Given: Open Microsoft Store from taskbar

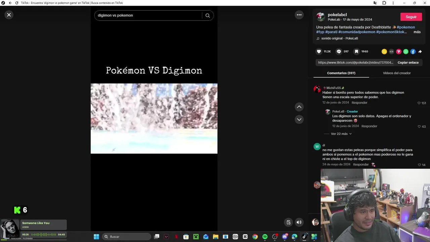Looking at the screenshot, I should [186, 237].
